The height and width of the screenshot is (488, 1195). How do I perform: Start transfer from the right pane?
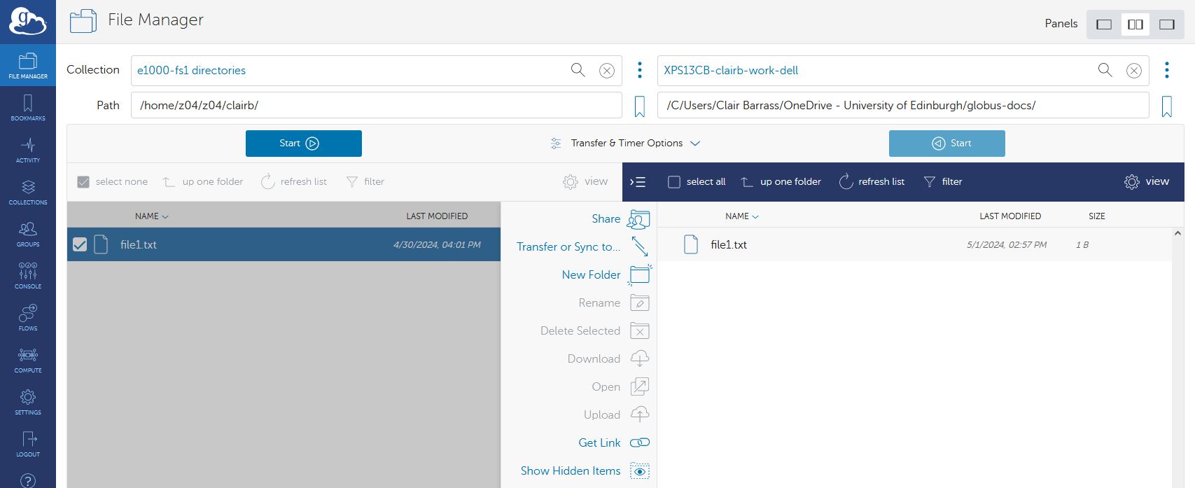click(947, 144)
